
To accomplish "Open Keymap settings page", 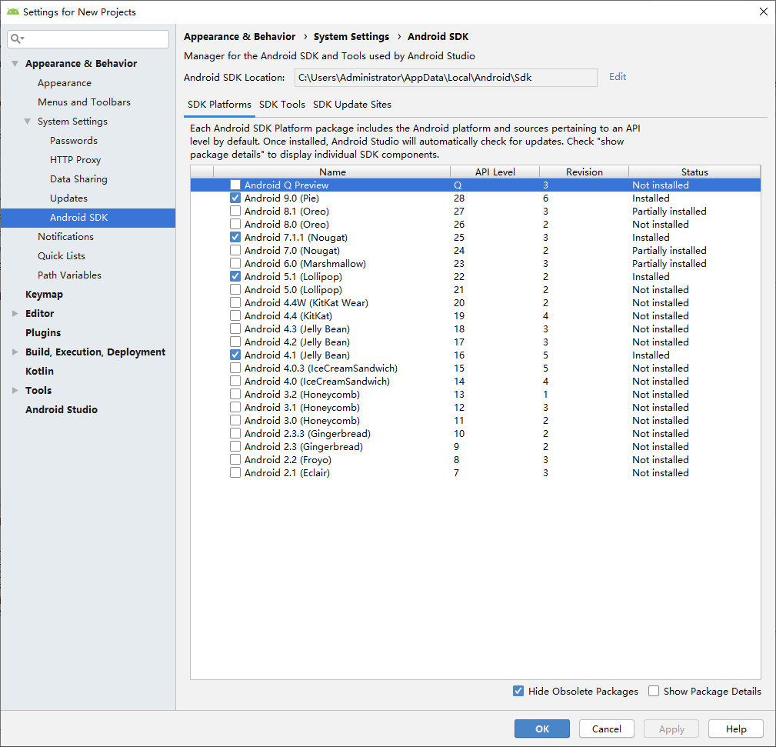I will pyautogui.click(x=44, y=294).
